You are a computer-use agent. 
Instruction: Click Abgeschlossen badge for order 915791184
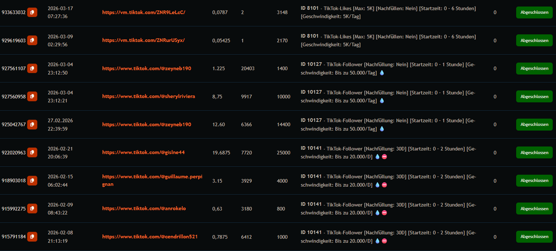[x=534, y=237]
